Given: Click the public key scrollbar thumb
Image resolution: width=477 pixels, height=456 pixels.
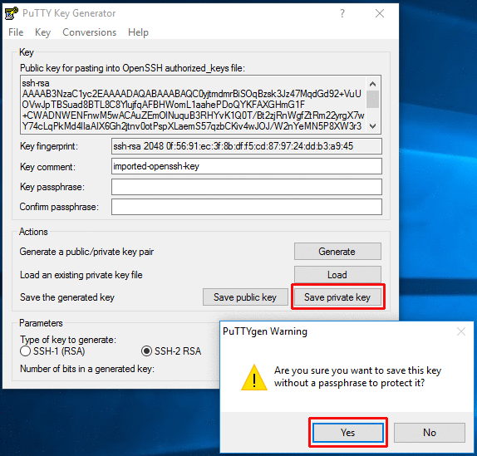Looking at the screenshot, I should (372, 99).
